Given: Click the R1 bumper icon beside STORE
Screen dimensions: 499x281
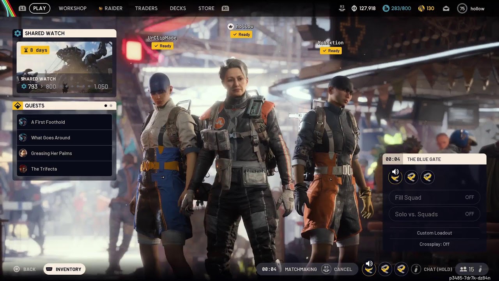Looking at the screenshot, I should click(x=225, y=8).
